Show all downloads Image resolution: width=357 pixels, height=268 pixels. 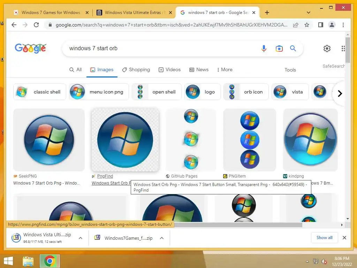click(324, 238)
